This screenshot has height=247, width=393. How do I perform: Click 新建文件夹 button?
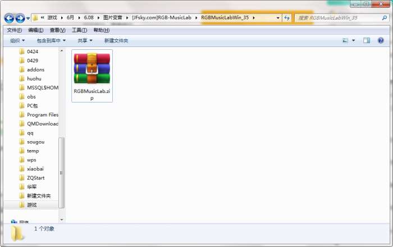coord(116,40)
